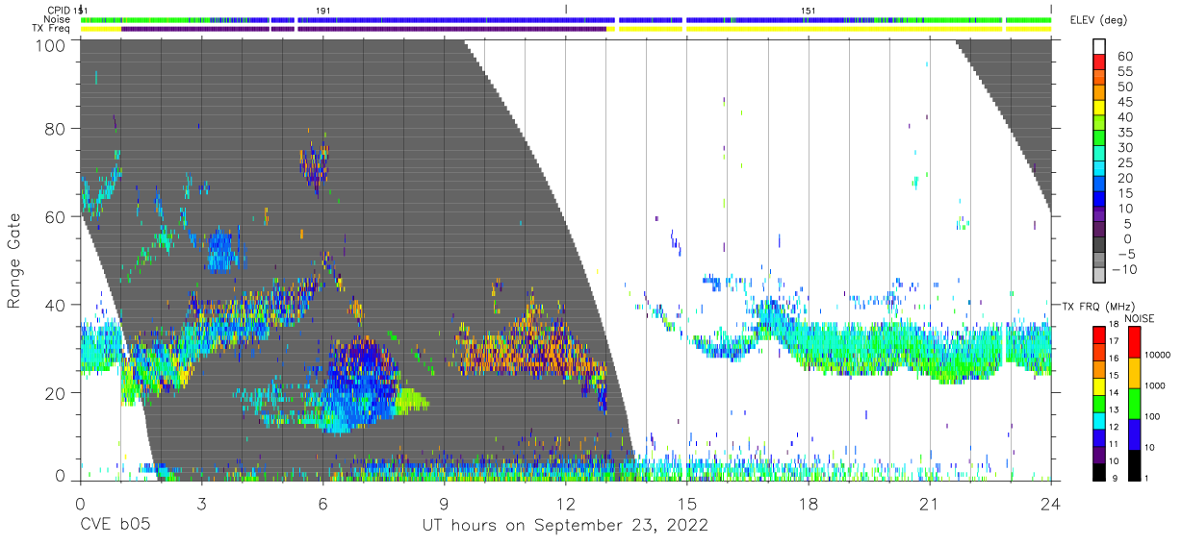Click the UT hours axis tick label 21

930,503
